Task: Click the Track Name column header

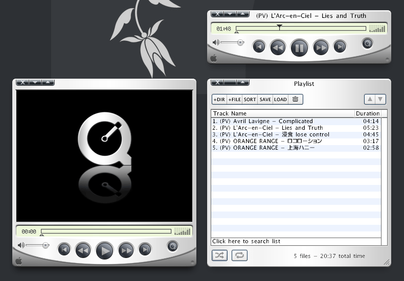Action: tap(283, 113)
